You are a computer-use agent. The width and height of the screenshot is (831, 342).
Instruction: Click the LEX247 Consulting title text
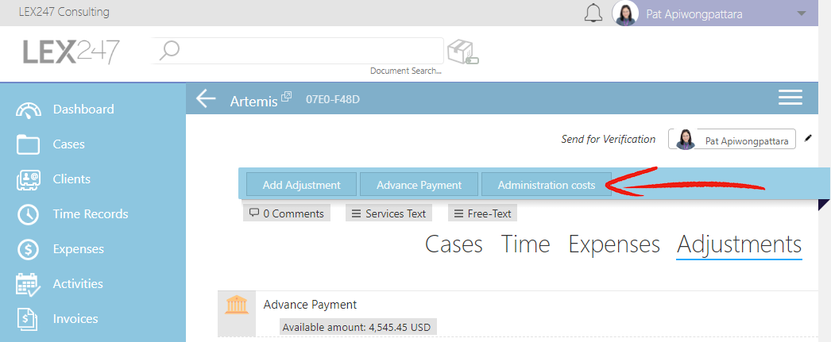(64, 12)
